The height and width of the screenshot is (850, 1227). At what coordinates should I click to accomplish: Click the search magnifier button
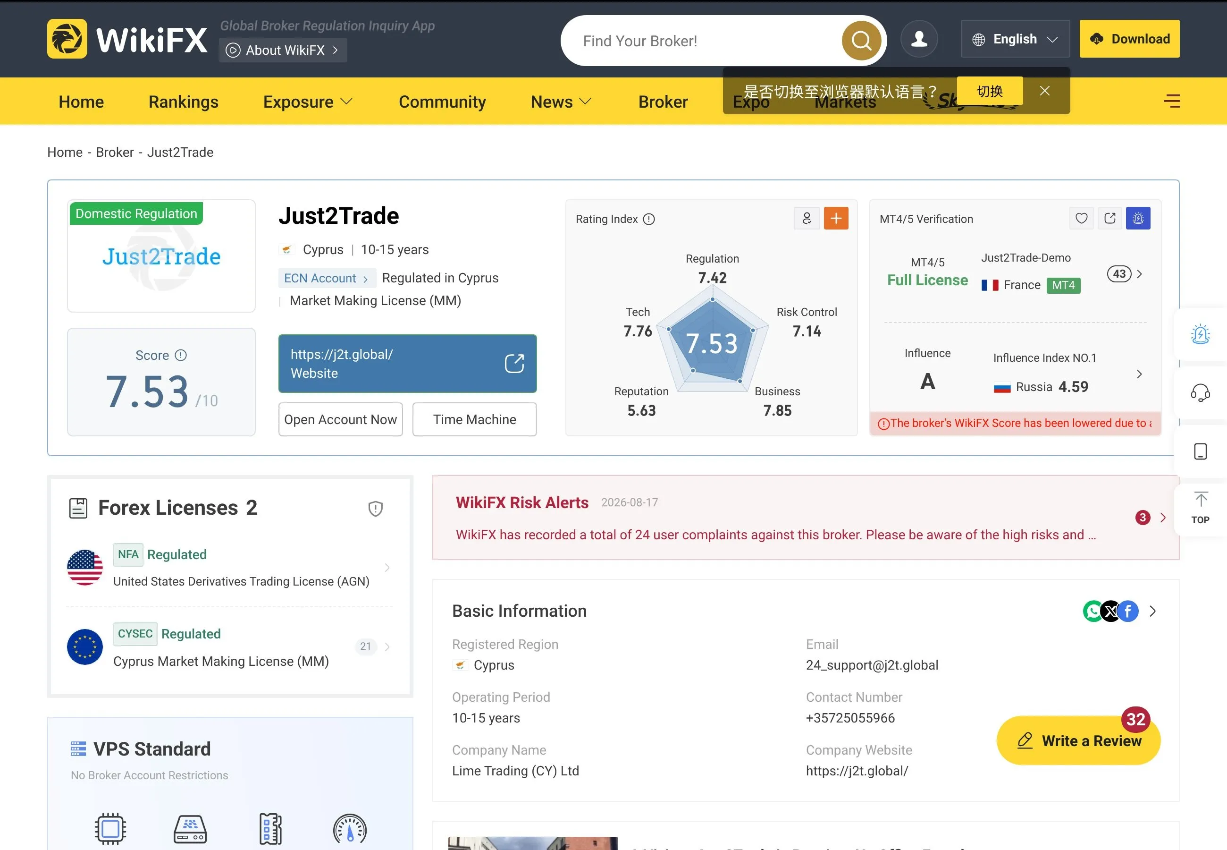(x=861, y=41)
